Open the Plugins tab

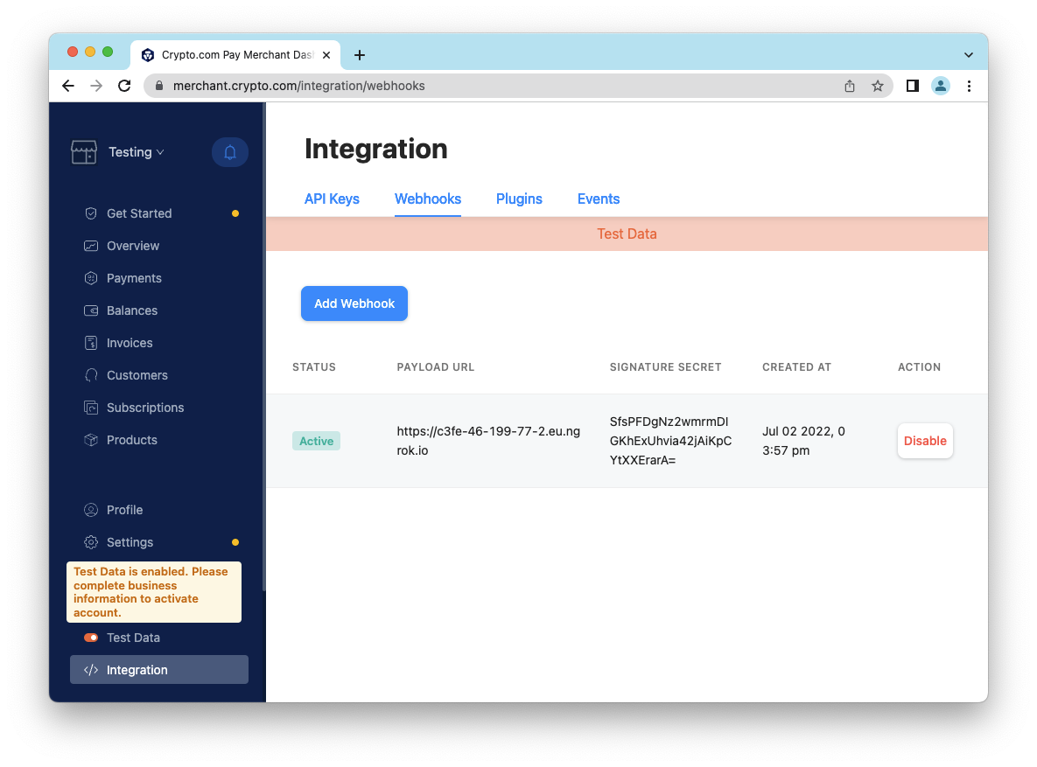point(519,199)
